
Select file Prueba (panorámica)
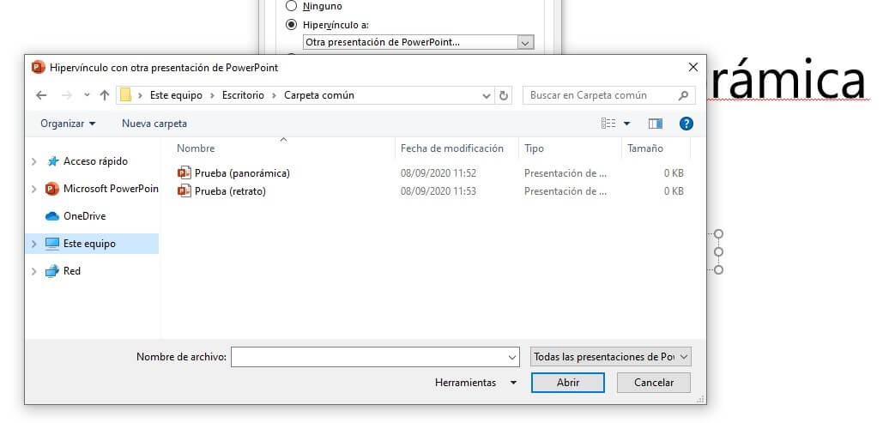[x=242, y=173]
